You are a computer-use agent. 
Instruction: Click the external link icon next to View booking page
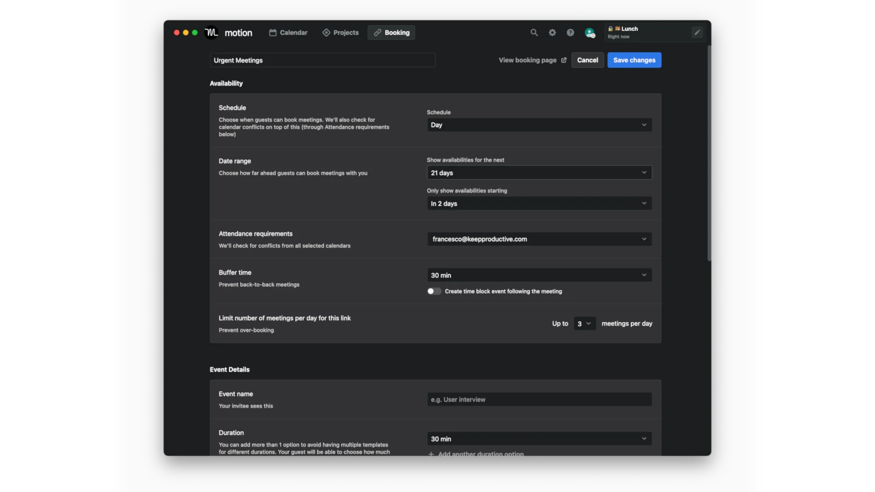tap(563, 60)
